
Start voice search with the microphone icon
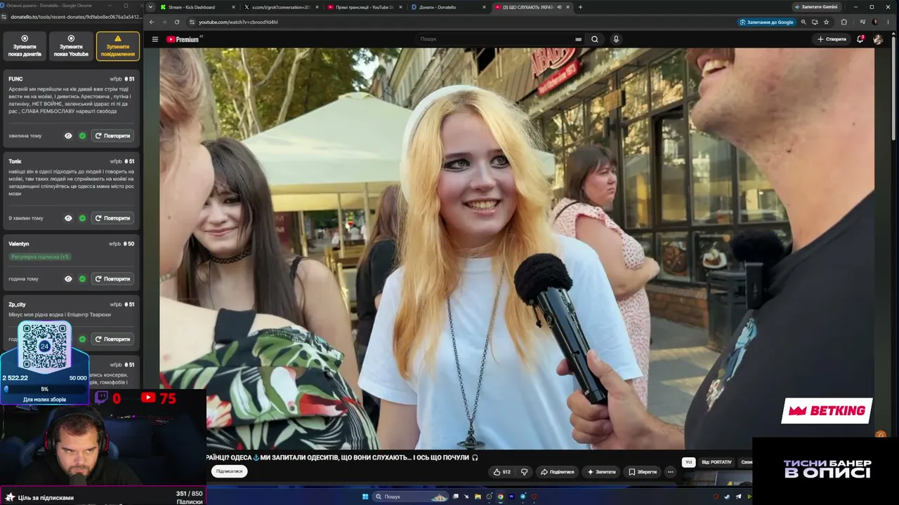[616, 39]
